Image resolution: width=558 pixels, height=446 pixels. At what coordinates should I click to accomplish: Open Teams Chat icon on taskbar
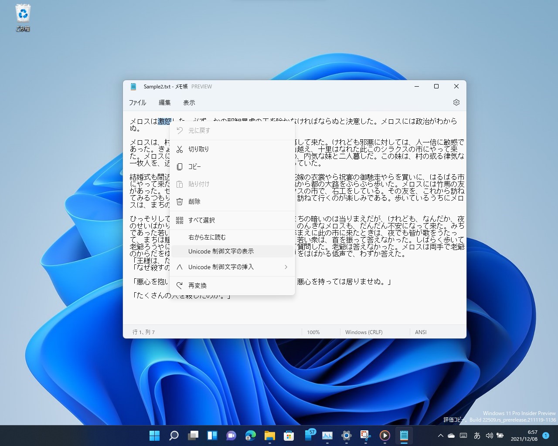[231, 435]
